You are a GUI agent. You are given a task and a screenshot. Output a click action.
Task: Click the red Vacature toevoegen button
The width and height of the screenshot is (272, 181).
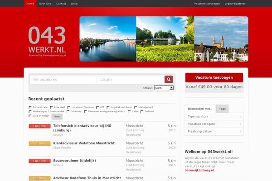tap(214, 77)
